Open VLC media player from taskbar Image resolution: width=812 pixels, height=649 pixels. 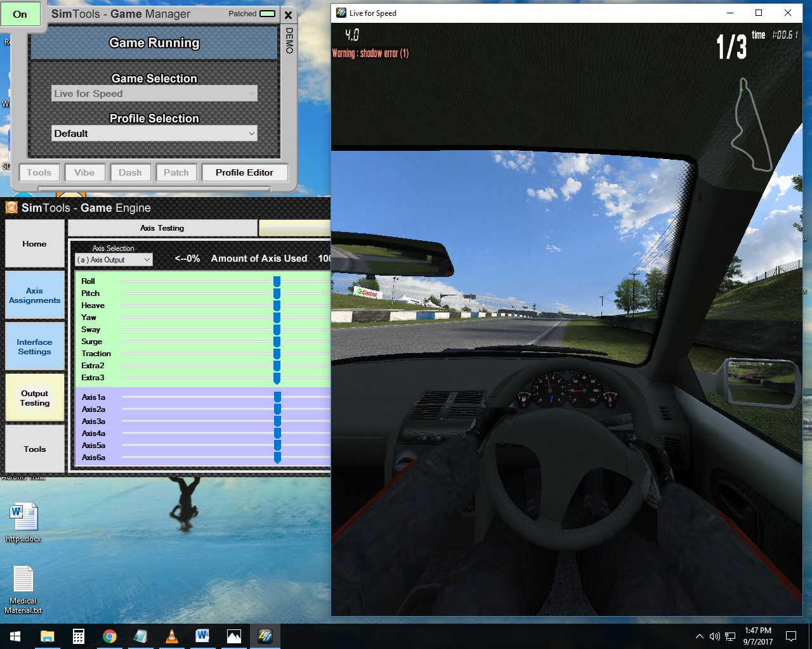[x=171, y=636]
